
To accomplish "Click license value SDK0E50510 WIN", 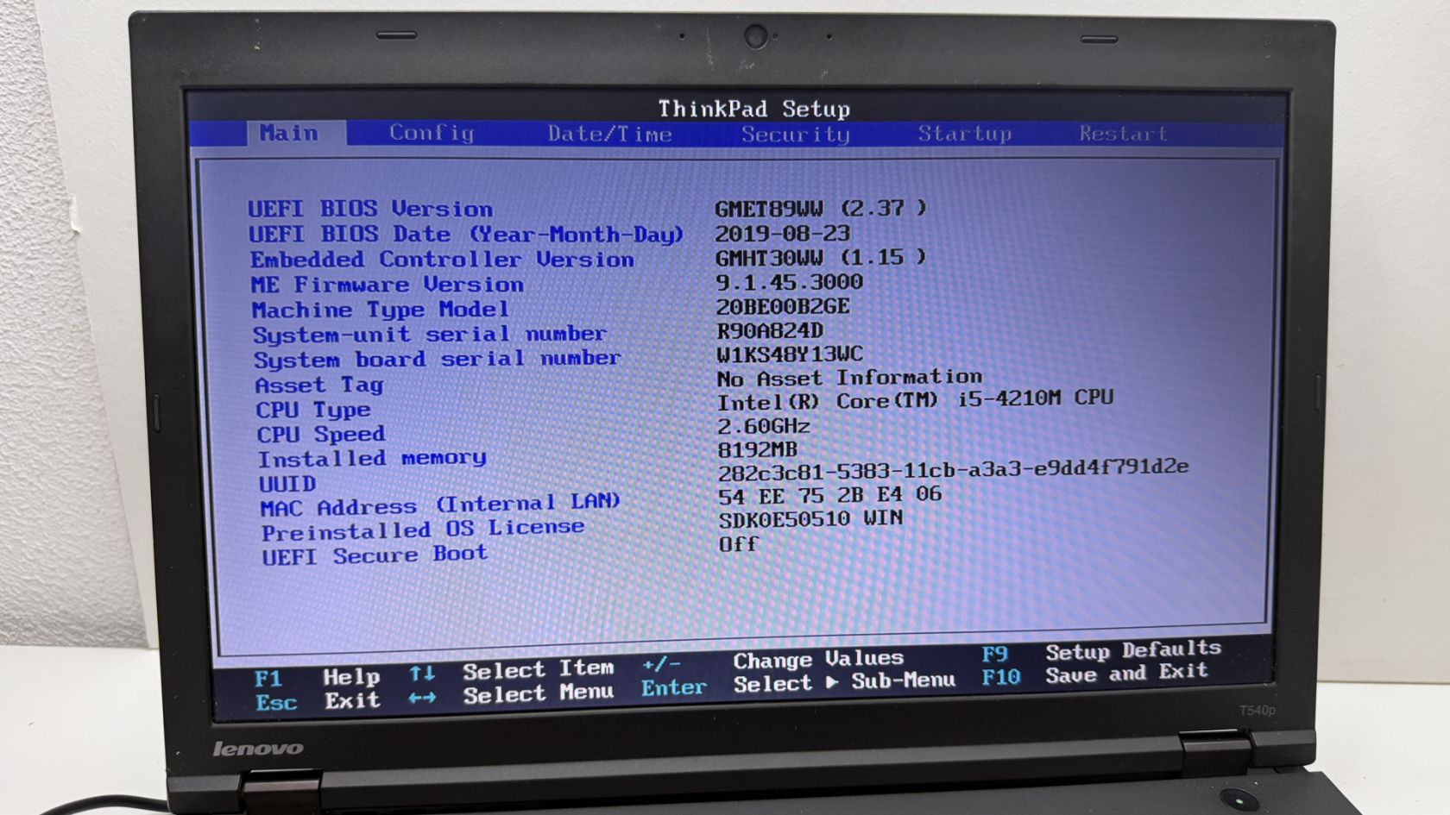I will tap(810, 519).
